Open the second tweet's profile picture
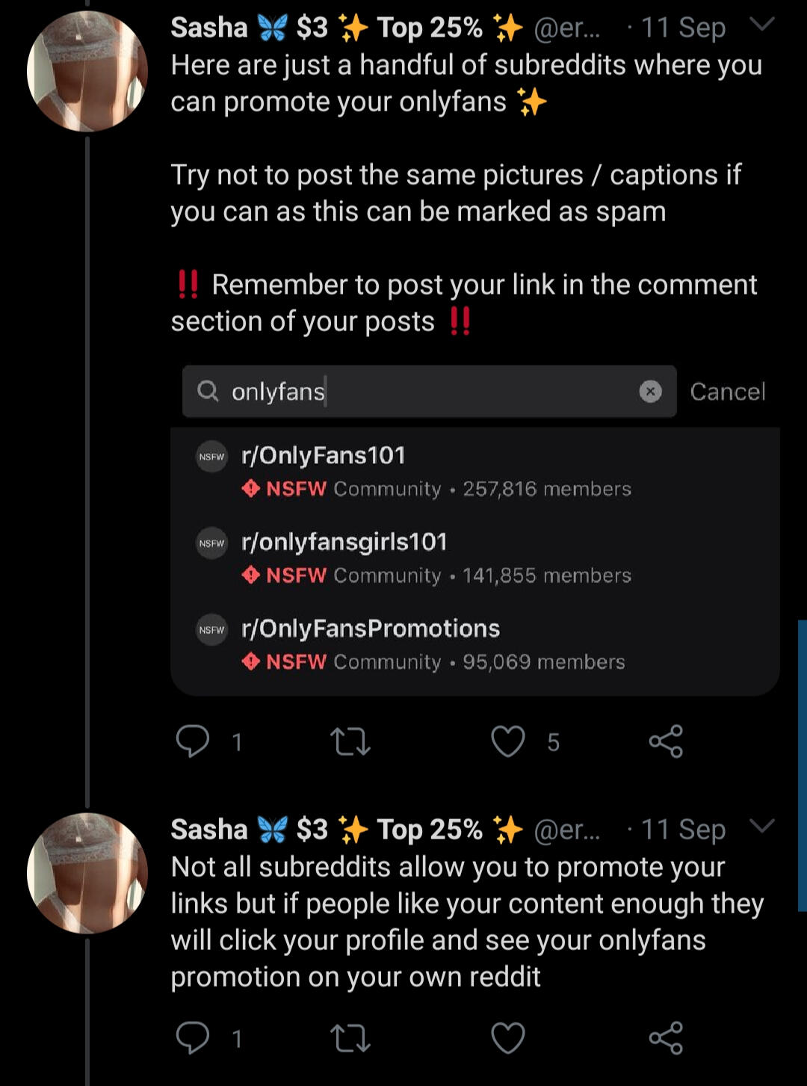This screenshot has height=1086, width=807. pos(87,873)
